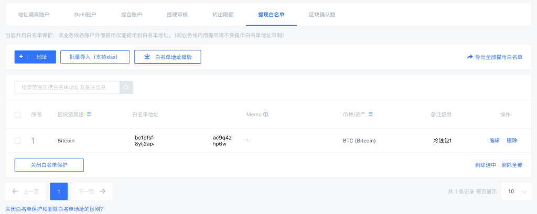Click the 导出全部提币白名单 export arrow icon
Image resolution: width=537 pixels, height=214 pixels.
point(469,57)
